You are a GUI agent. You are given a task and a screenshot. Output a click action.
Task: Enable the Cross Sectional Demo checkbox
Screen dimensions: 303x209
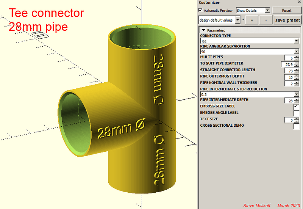click(x=296, y=126)
